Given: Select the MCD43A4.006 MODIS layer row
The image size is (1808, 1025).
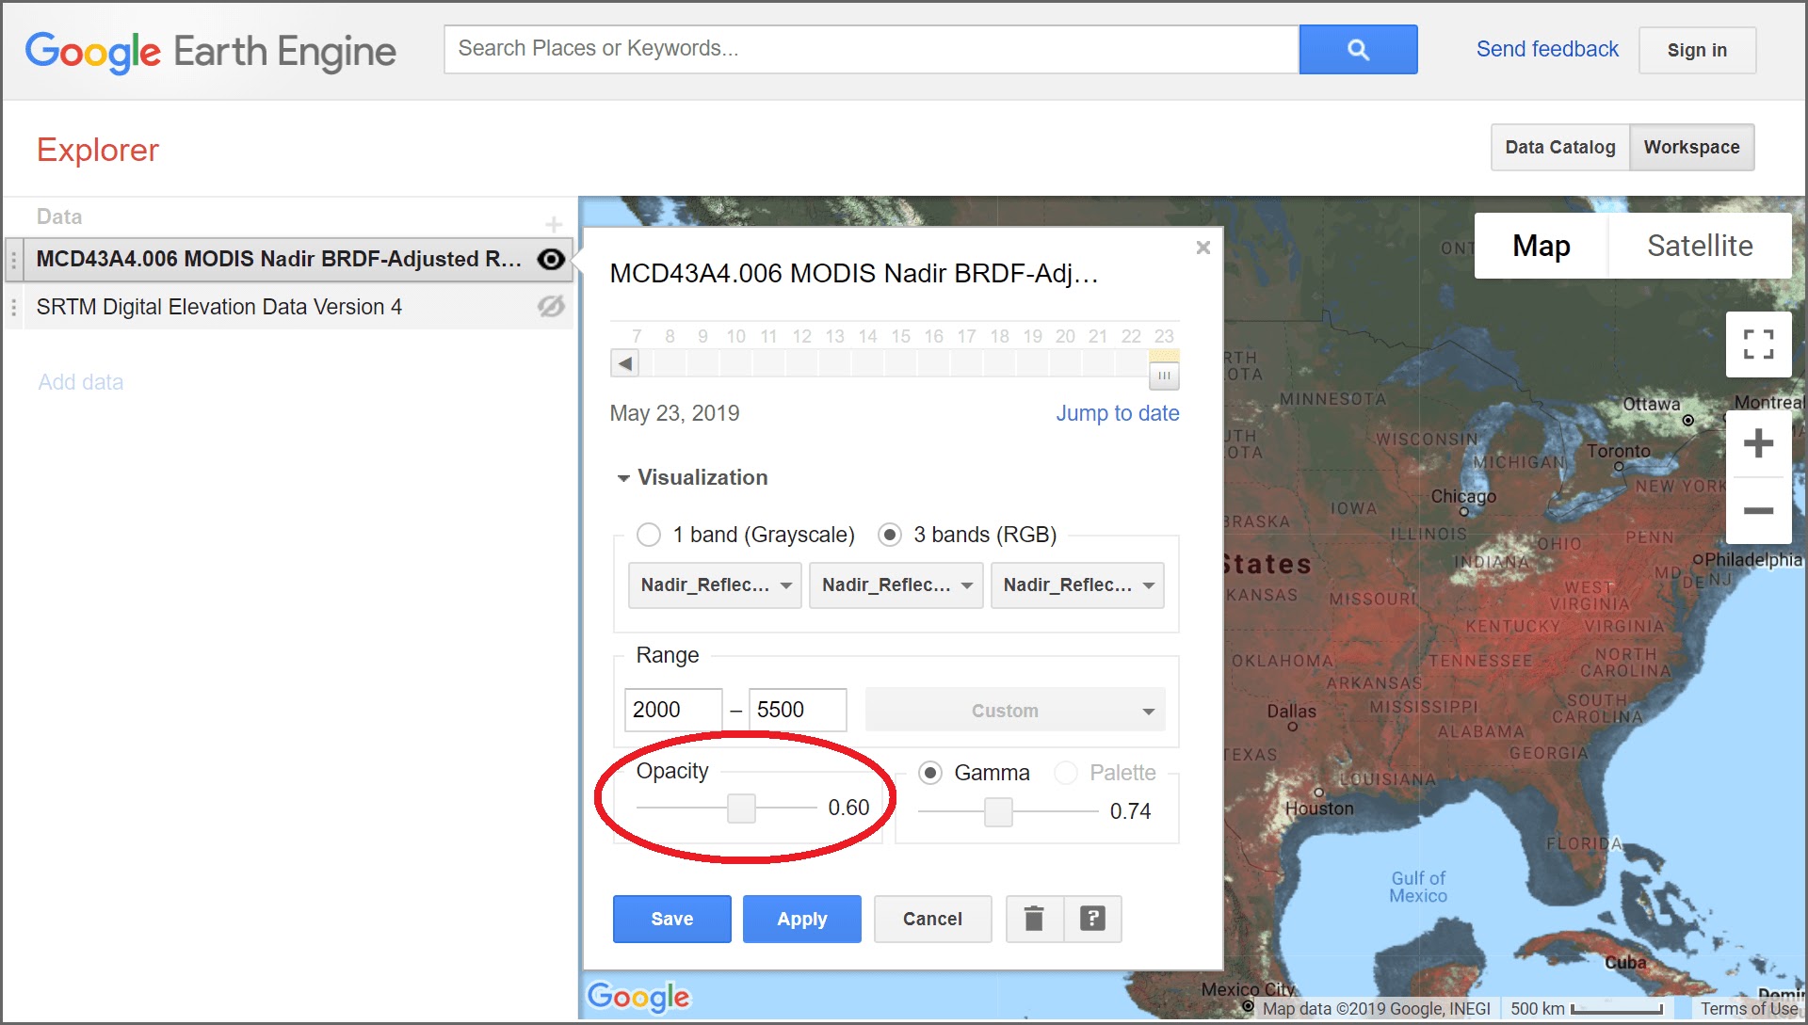Looking at the screenshot, I should (288, 259).
